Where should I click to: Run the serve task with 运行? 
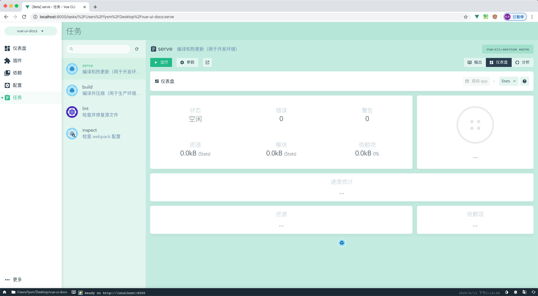161,62
